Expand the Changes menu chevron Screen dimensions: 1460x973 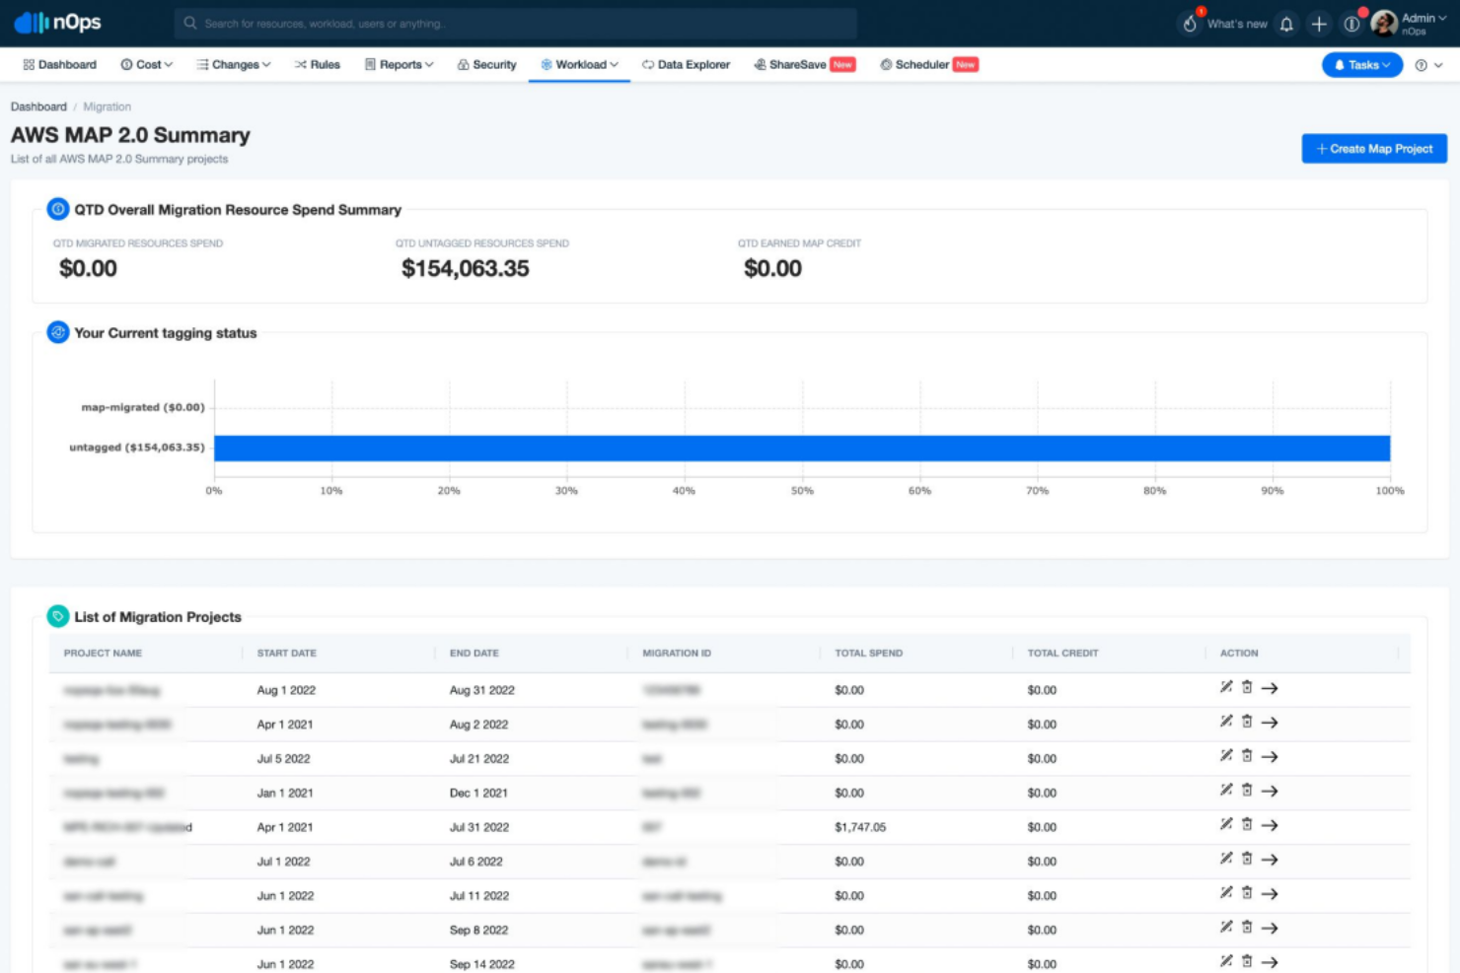pyautogui.click(x=267, y=64)
